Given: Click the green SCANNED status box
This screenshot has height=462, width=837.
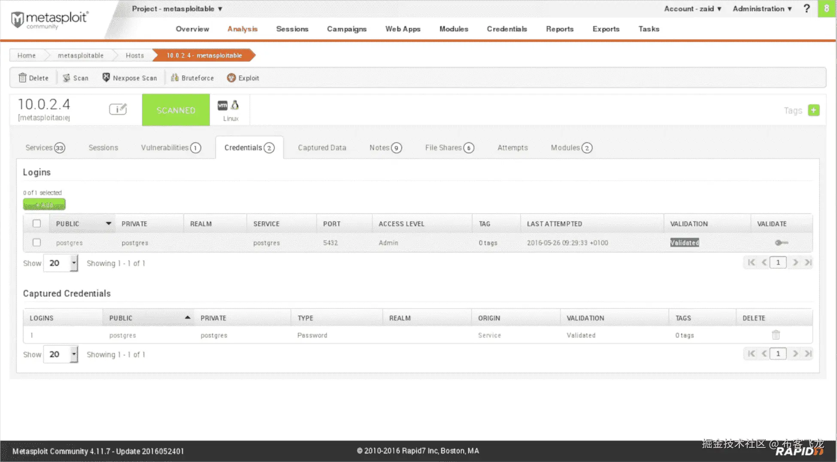Looking at the screenshot, I should point(176,110).
